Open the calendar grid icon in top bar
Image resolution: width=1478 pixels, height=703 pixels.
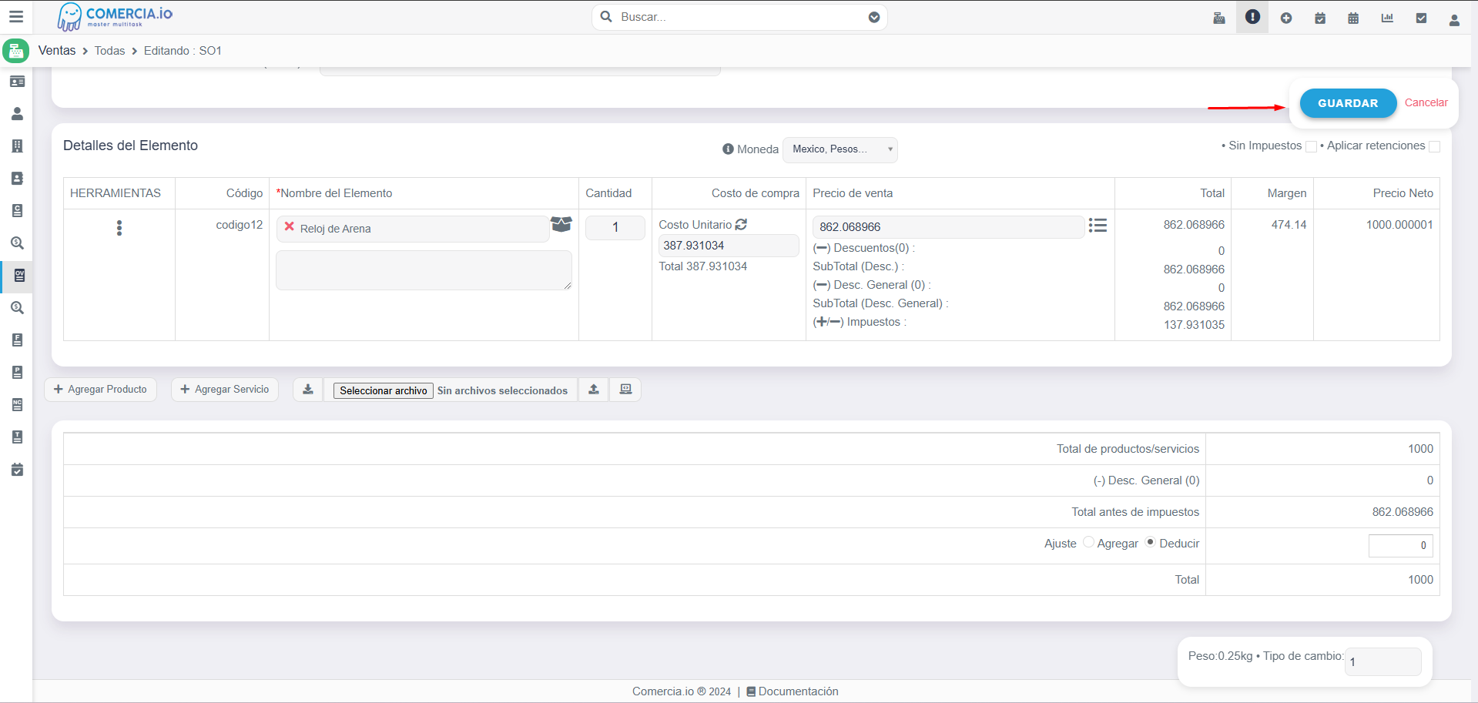coord(1353,18)
